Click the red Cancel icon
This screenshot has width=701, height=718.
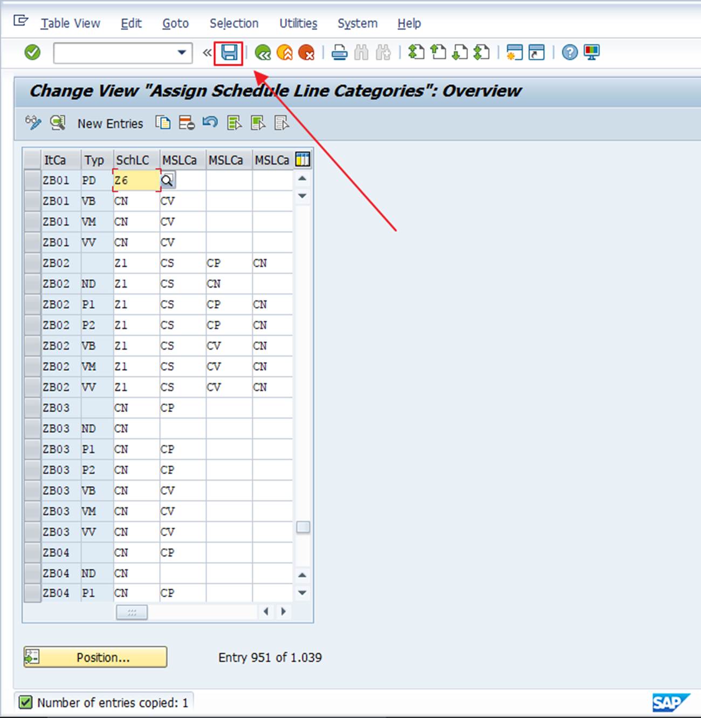[306, 53]
